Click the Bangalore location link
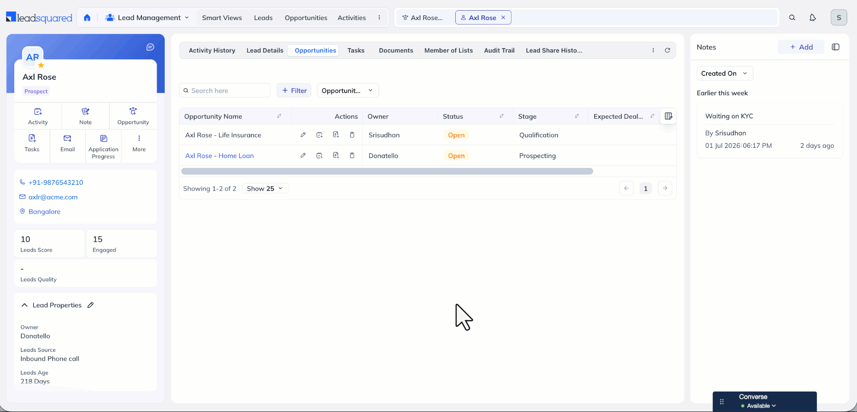 tap(45, 212)
